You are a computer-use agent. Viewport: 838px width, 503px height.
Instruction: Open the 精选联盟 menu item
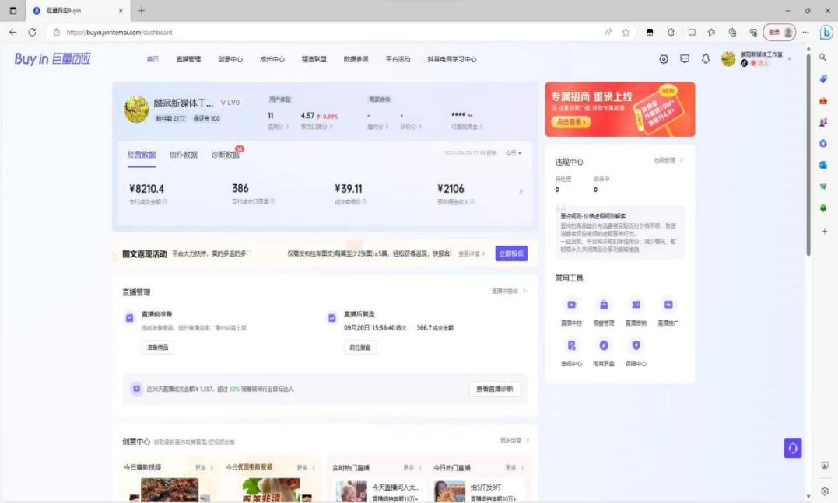click(314, 59)
